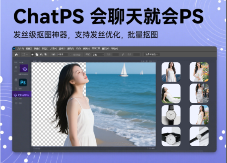Open the tool preset dropdown arrow beside marquee
227x163 pixels.
click(x=27, y=54)
